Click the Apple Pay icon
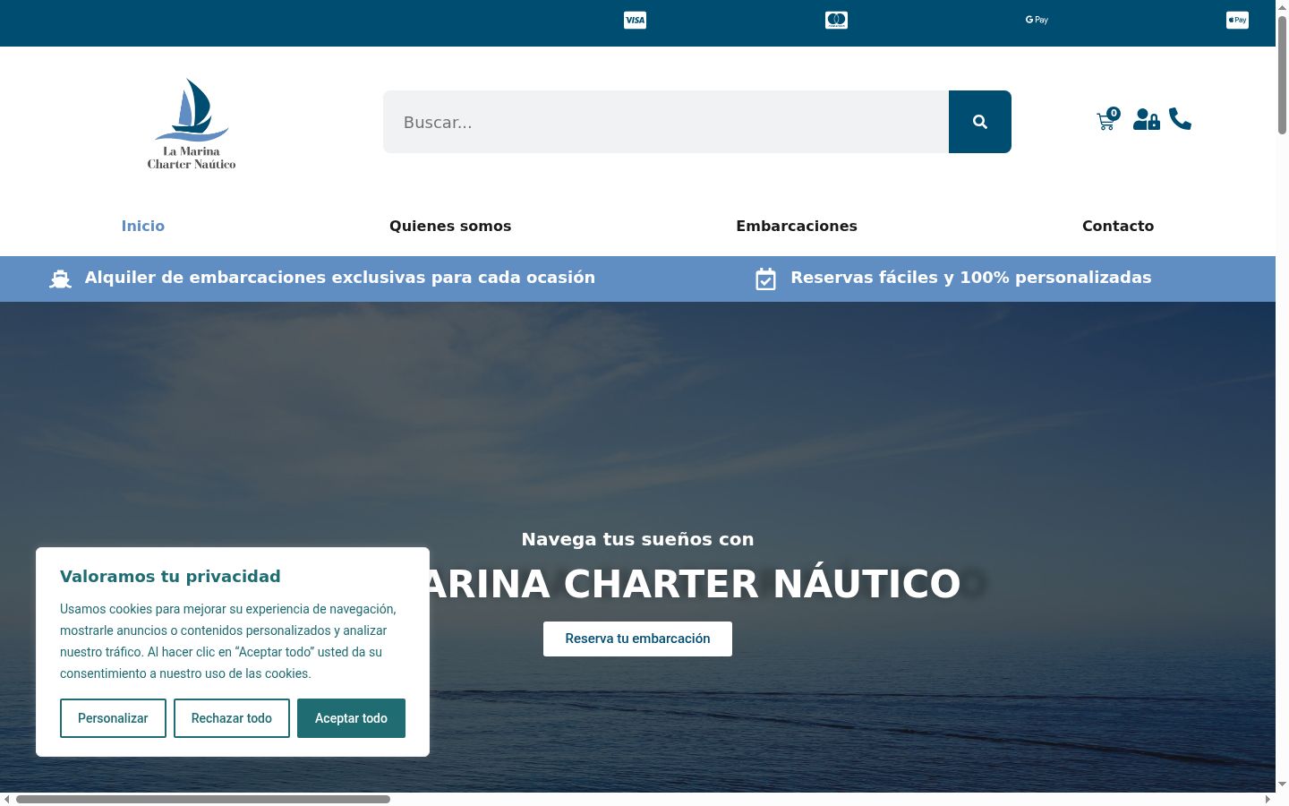This screenshot has width=1289, height=806. [1237, 20]
